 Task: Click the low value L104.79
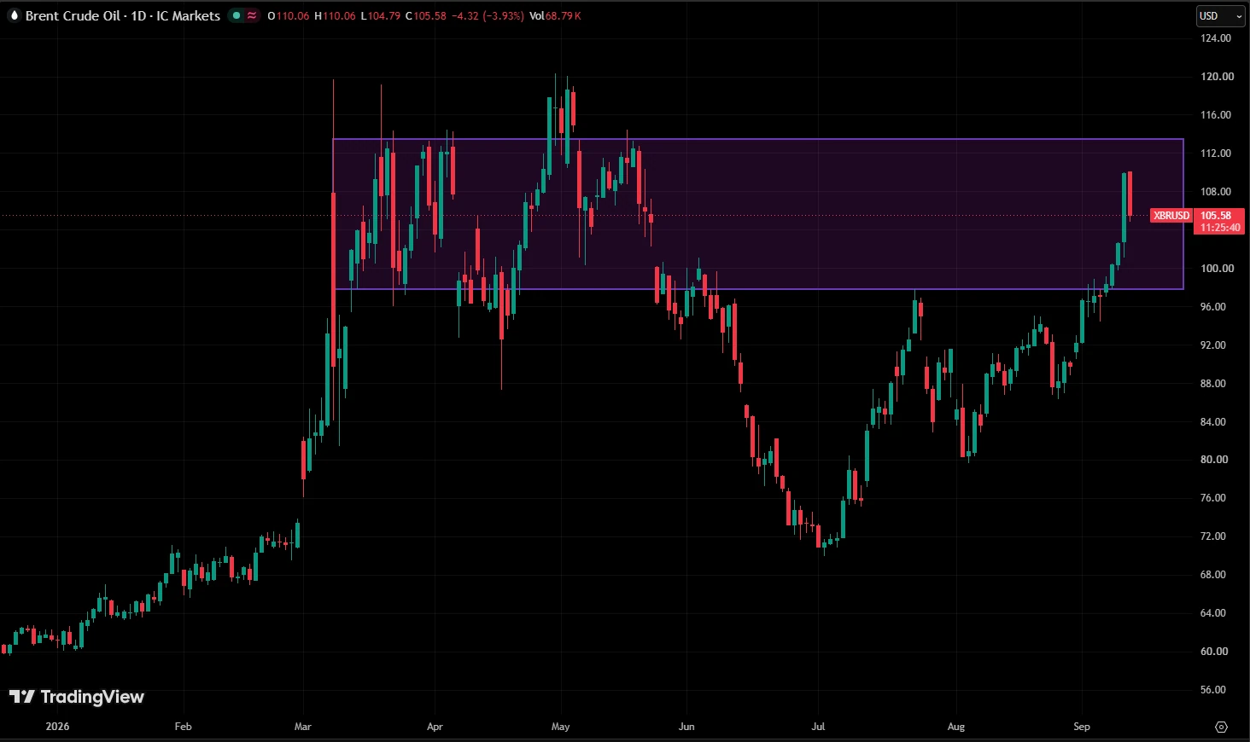(x=381, y=15)
